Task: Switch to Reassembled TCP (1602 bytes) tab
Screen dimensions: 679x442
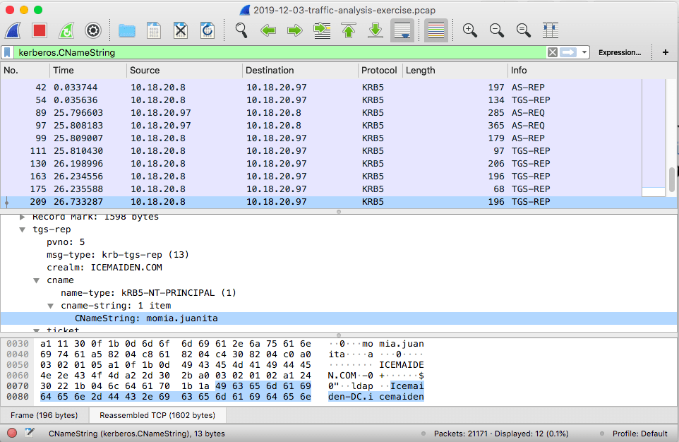Action: point(157,415)
